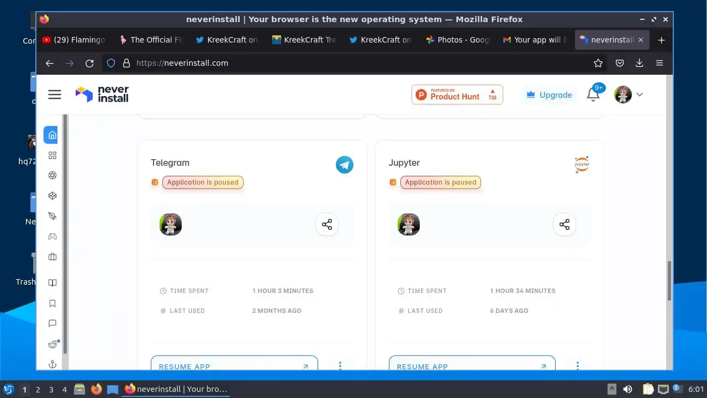The height and width of the screenshot is (398, 707).
Task: Click the Upgrade button
Action: click(549, 95)
